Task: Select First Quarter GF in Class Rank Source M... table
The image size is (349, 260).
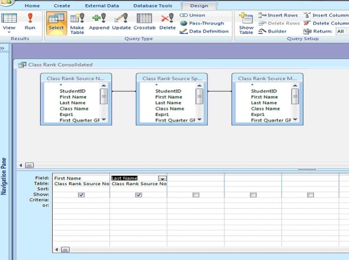Action: (271, 120)
